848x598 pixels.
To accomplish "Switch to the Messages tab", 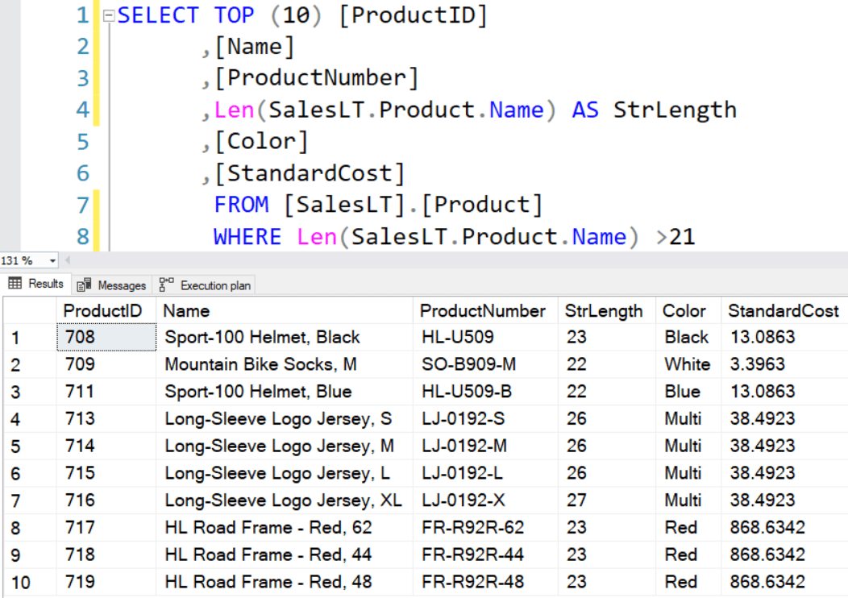I will pos(111,285).
